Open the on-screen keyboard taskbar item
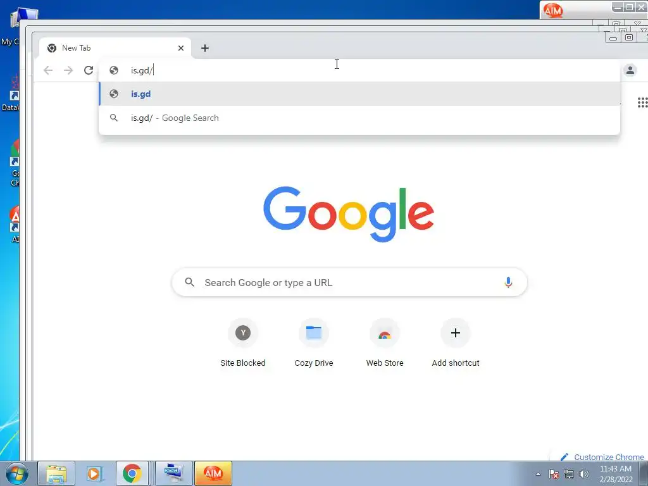This screenshot has width=648, height=486. pyautogui.click(x=173, y=473)
